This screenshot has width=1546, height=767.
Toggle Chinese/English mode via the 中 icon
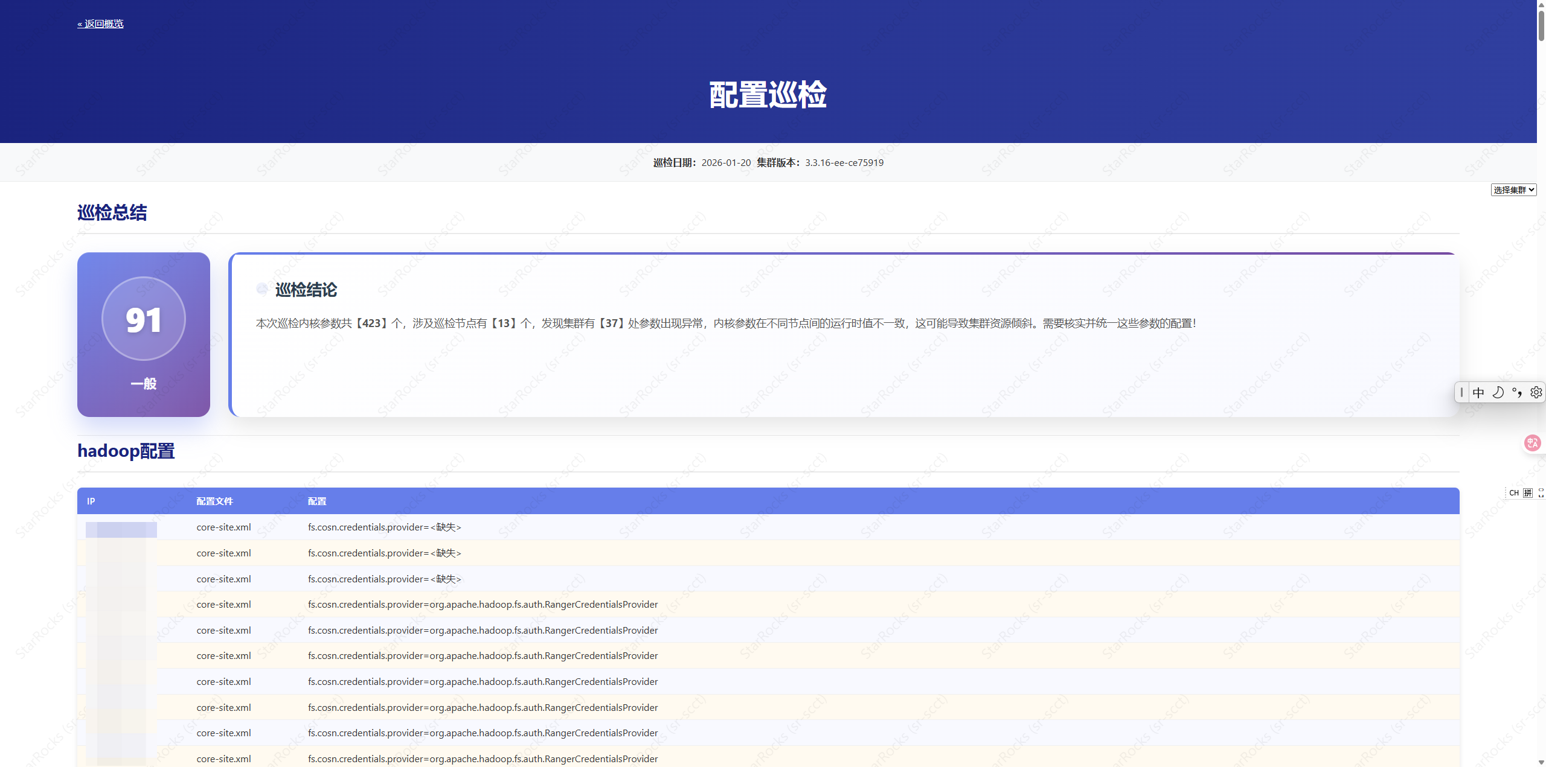click(x=1478, y=393)
